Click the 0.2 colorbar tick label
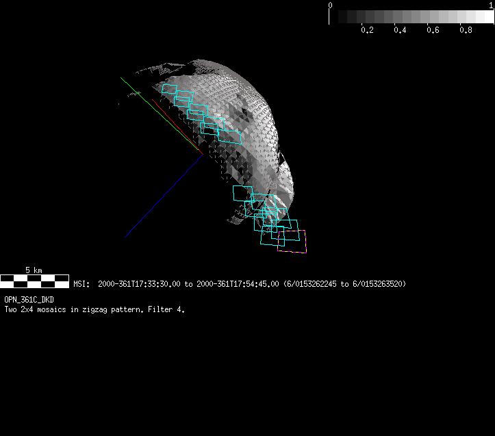This screenshot has height=436, width=495. tap(367, 30)
